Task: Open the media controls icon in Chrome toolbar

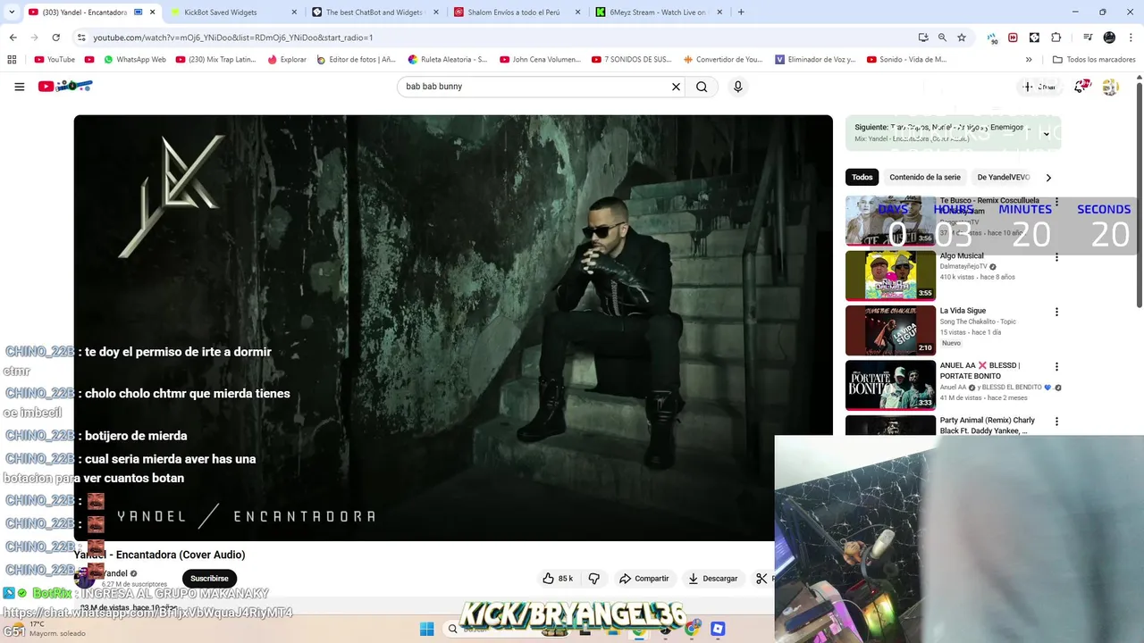Action: pos(1088,38)
